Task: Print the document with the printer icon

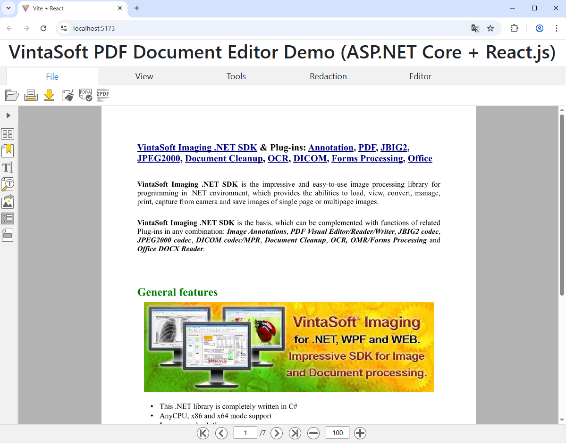Action: coord(31,96)
